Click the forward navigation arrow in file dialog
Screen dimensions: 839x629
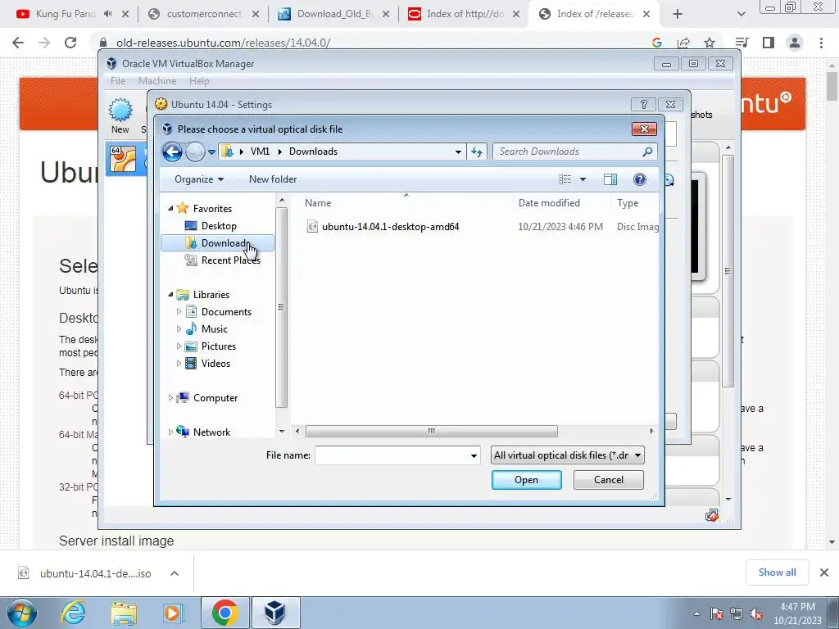point(195,152)
